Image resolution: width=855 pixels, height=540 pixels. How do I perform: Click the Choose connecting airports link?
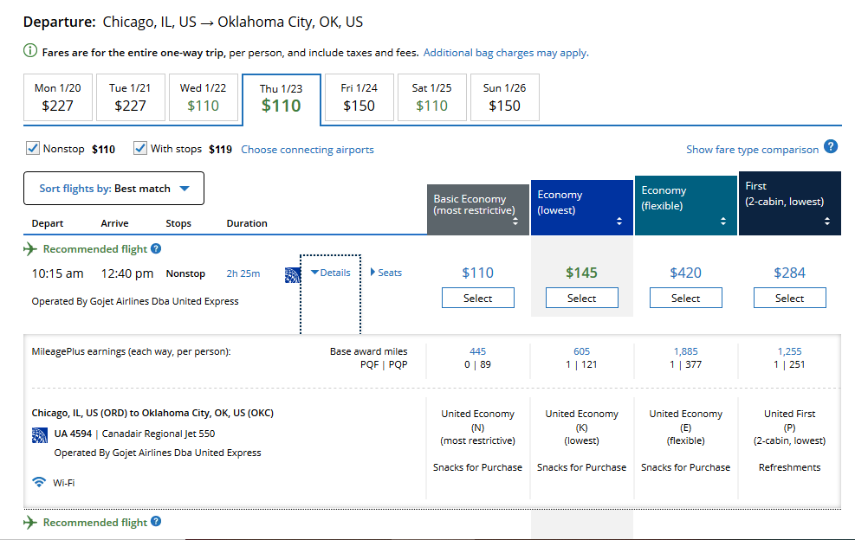click(308, 150)
